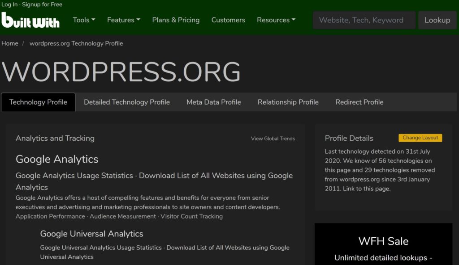Click the Website, Tech, Keyword search field
The image size is (459, 265).
click(x=364, y=20)
